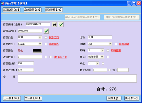Click the 名称 input field

pyautogui.click(x=100, y=37)
